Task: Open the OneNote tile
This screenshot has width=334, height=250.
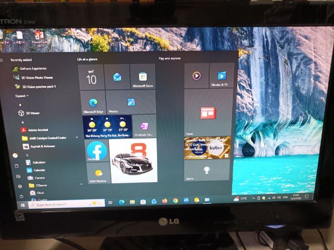Action: pos(145,126)
